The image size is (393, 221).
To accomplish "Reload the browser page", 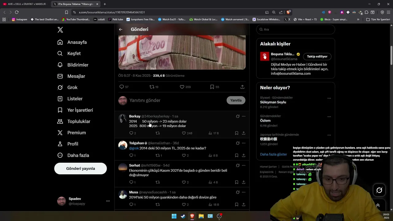I will click(x=17, y=12).
